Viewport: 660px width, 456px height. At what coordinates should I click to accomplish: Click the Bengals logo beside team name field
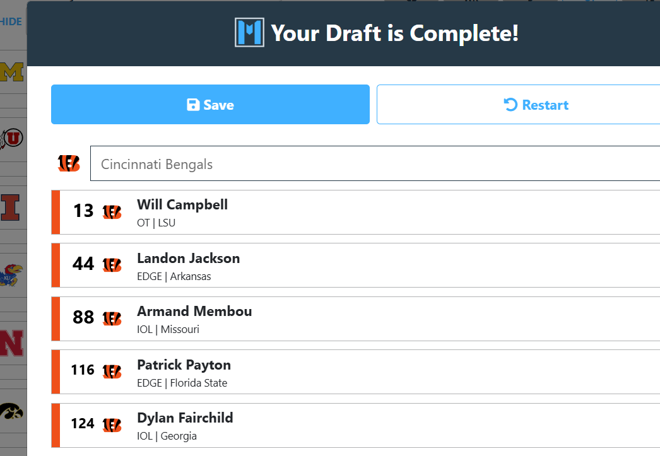[69, 163]
